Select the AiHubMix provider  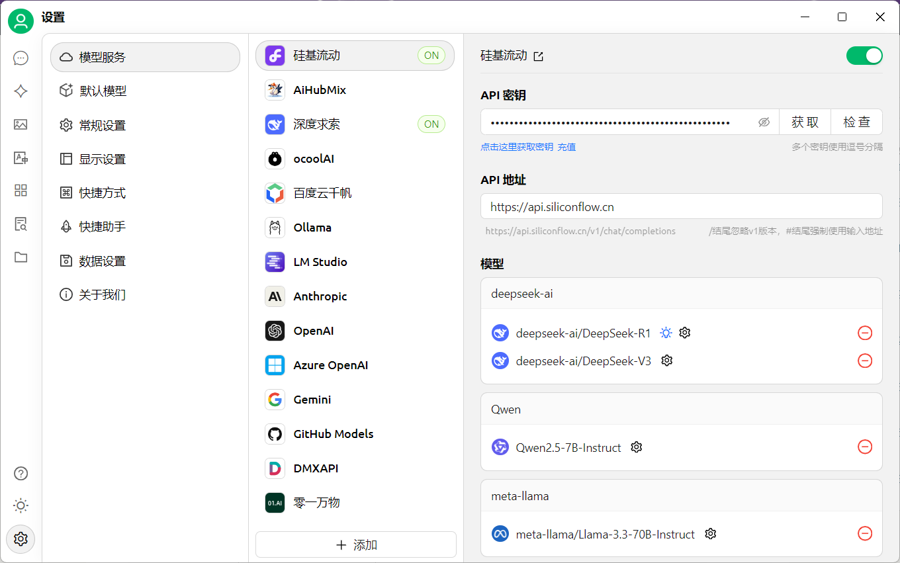pyautogui.click(x=355, y=90)
